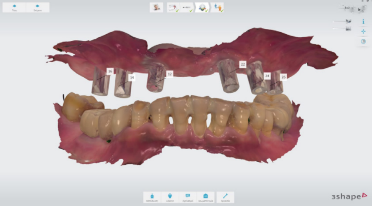Toggle the round color display icon
Screen dimensions: 372x206
tap(363, 41)
